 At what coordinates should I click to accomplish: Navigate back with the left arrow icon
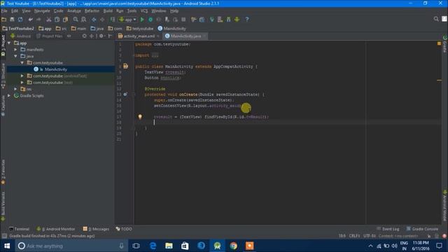point(94,20)
